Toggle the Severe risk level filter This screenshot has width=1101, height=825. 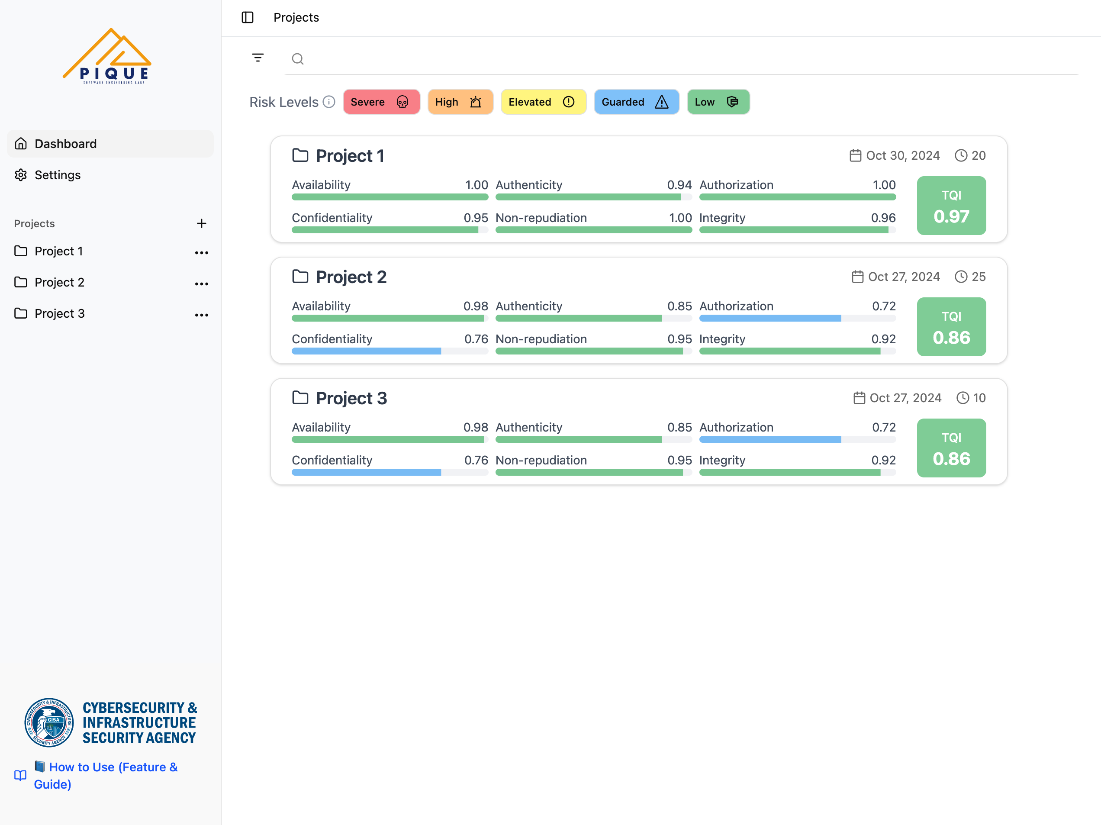[381, 102]
